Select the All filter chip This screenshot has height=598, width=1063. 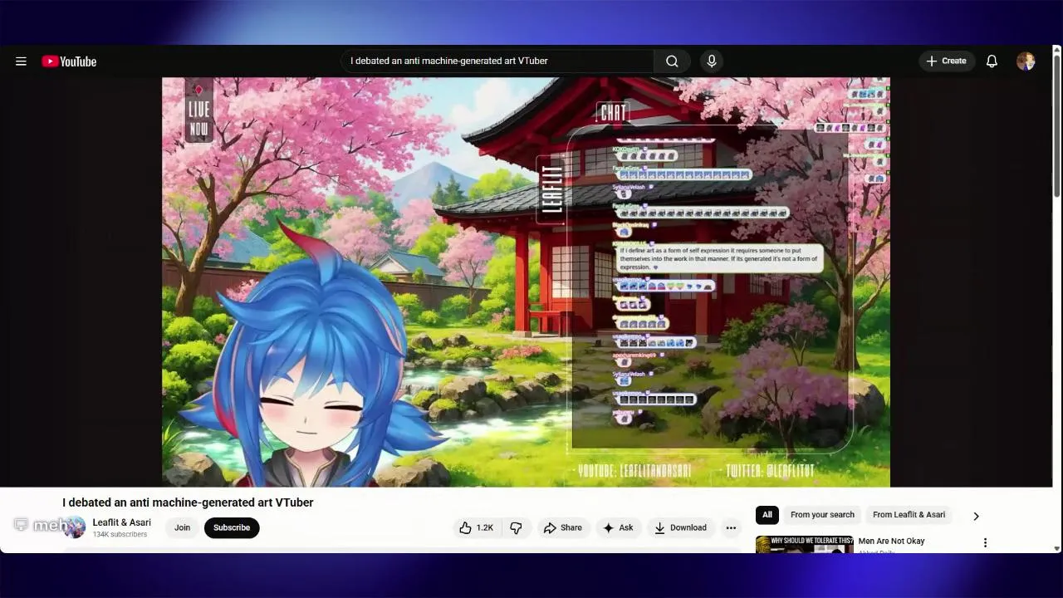click(x=767, y=515)
